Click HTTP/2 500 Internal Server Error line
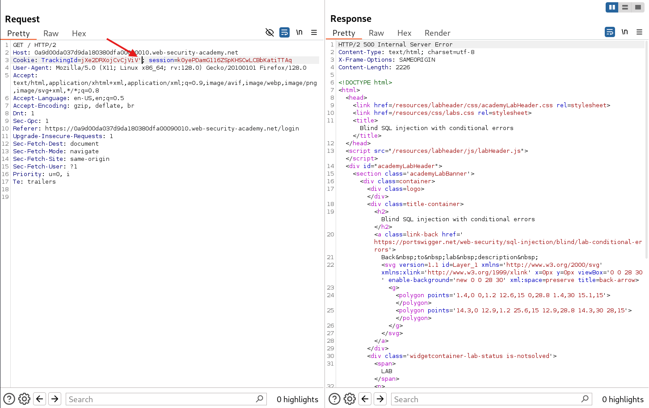This screenshot has height=408, width=649. pos(396,45)
